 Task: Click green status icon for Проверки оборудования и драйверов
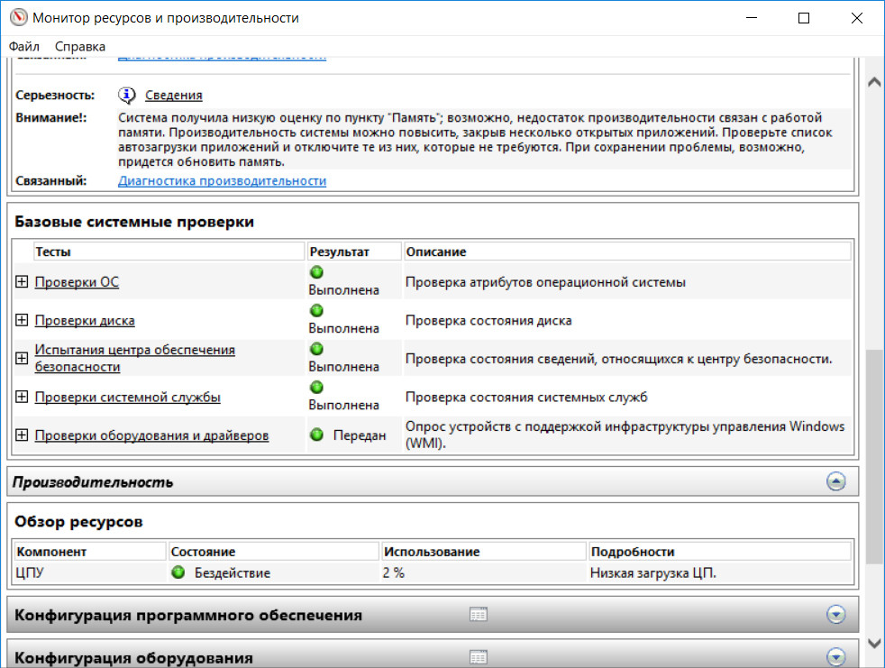[316, 435]
